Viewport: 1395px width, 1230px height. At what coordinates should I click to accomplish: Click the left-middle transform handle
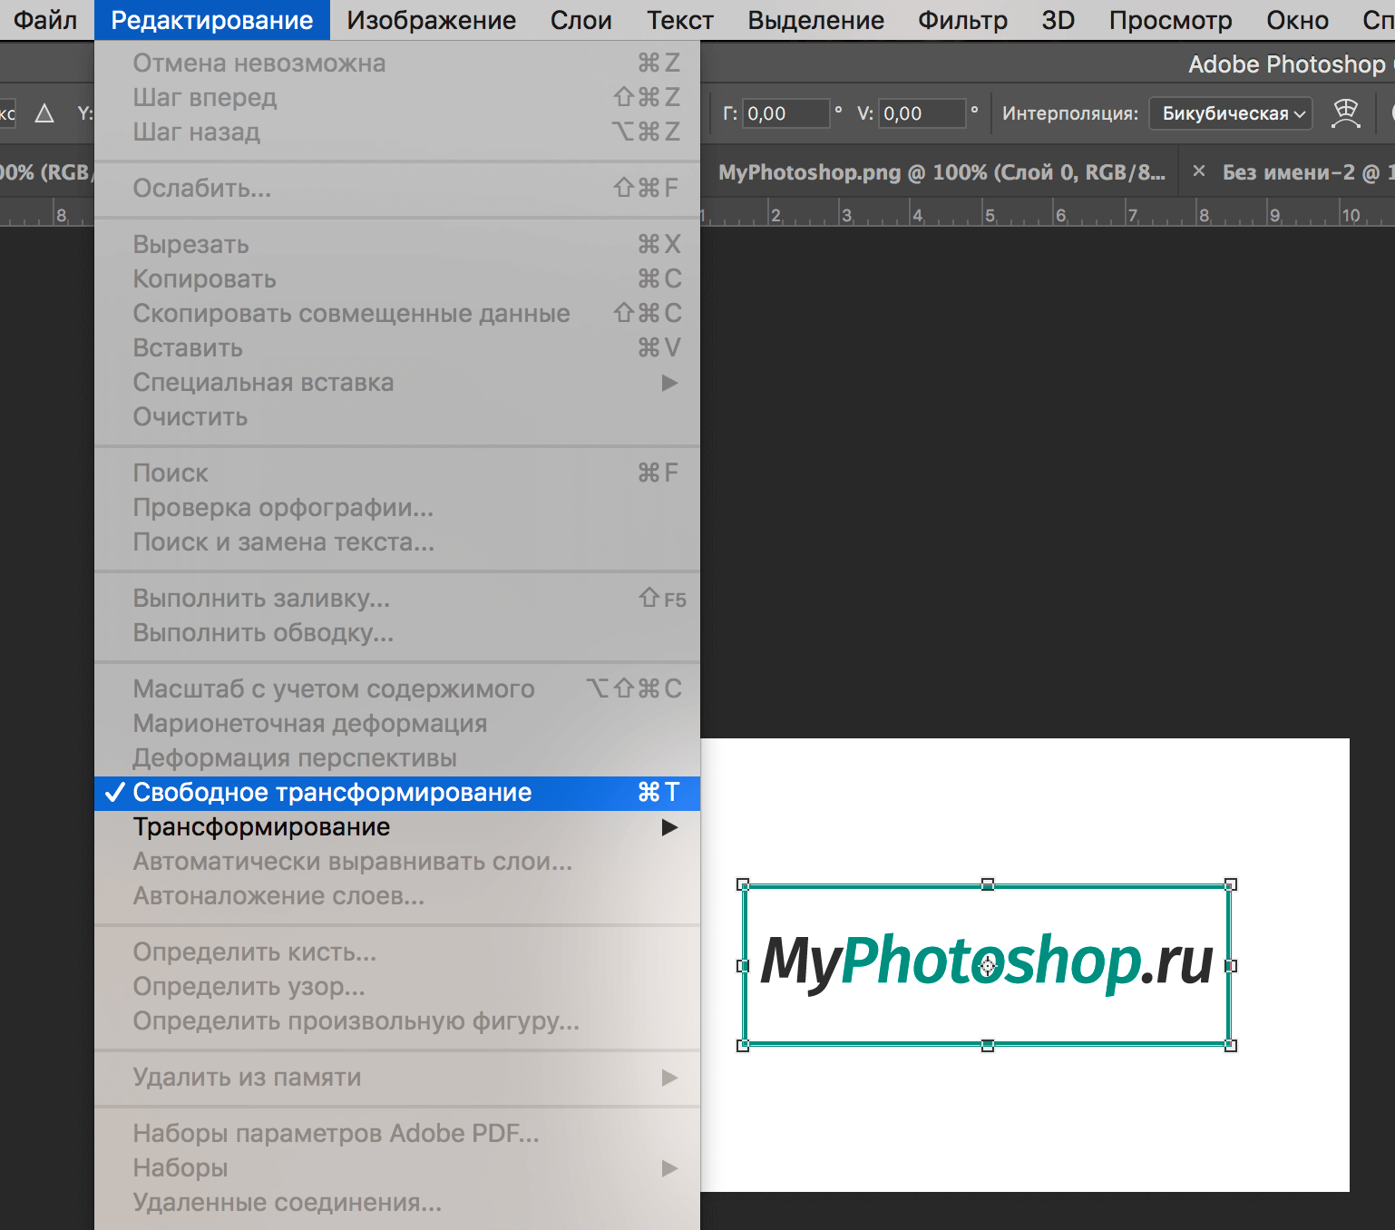(743, 966)
